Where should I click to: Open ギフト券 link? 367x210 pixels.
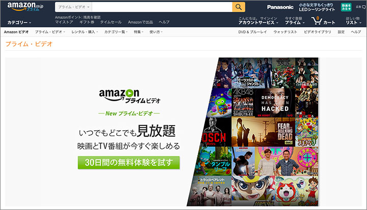pyautogui.click(x=87, y=22)
